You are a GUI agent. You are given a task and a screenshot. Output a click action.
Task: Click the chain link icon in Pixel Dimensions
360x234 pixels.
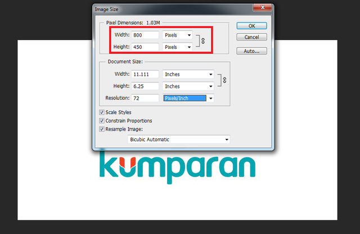click(x=203, y=41)
